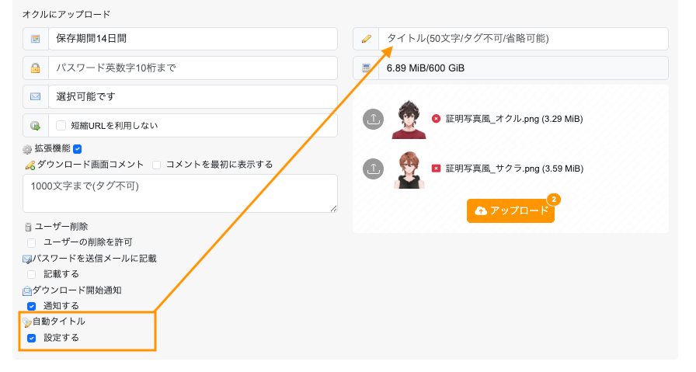Uncheck the 拡張機能 checkbox

point(77,149)
